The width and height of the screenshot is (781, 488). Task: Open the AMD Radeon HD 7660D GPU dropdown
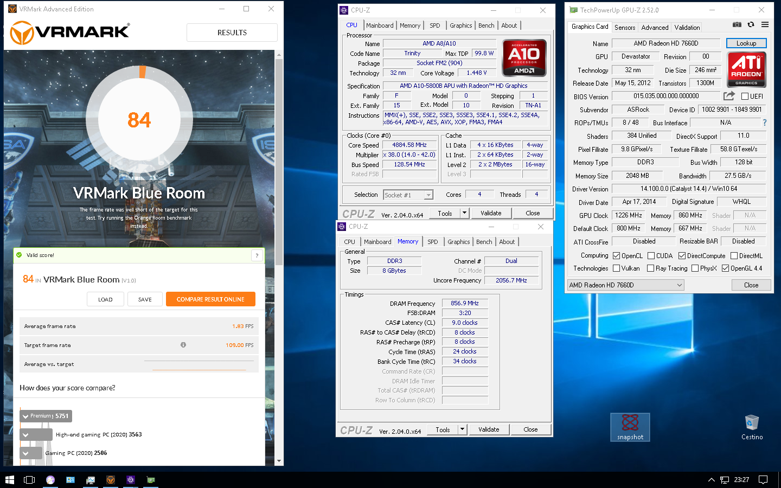[625, 285]
